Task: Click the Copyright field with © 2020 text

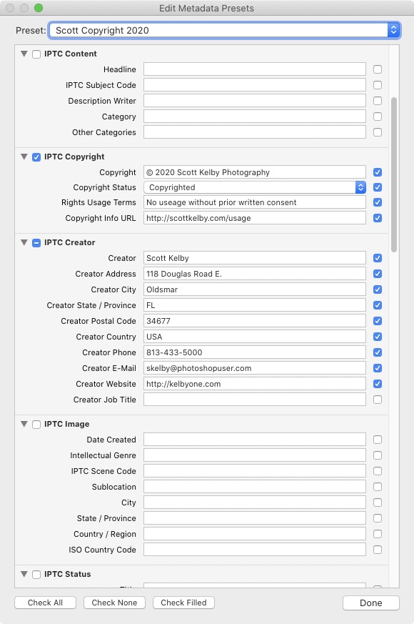Action: click(x=255, y=172)
